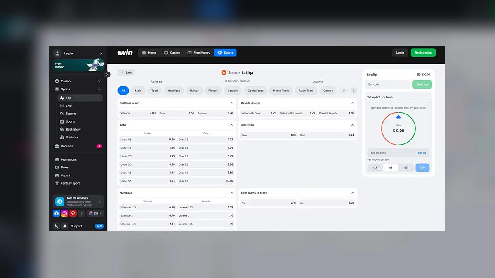
Task: Open the Instagram social icon
Action: [x=65, y=213]
